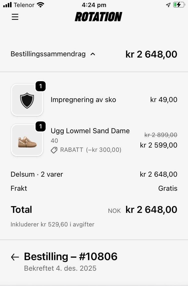
Task: Tap Bekreftet 4. des. 2025 text
Action: (60, 268)
